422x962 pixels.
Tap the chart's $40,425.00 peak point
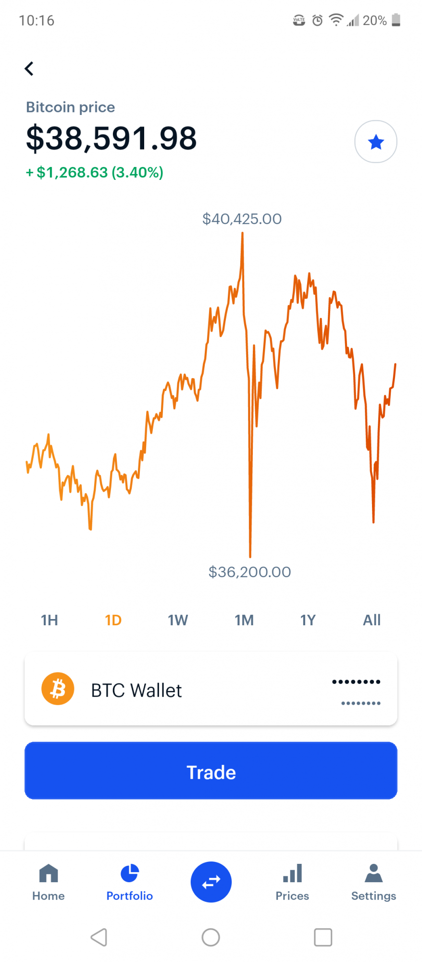click(242, 233)
